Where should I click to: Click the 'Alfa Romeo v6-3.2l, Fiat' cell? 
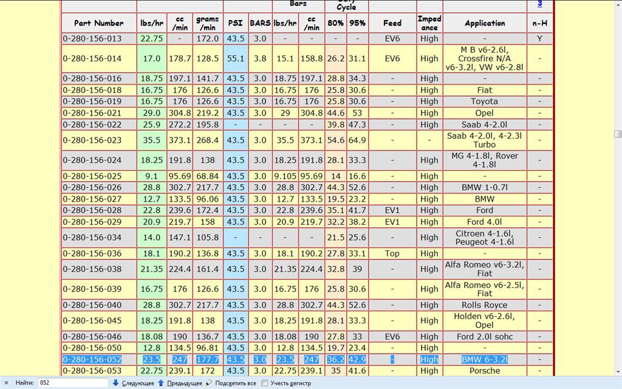[x=485, y=269]
